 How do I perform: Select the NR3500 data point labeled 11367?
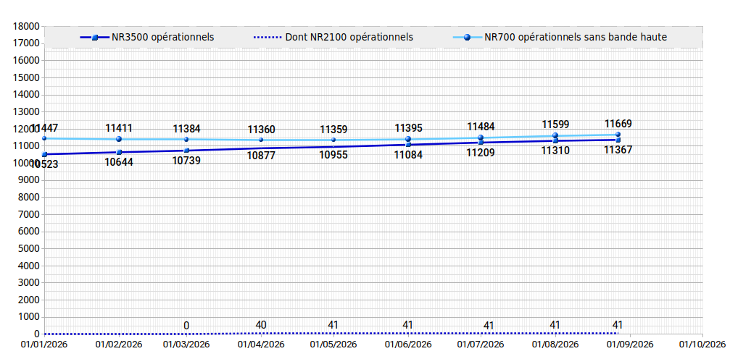pos(618,140)
